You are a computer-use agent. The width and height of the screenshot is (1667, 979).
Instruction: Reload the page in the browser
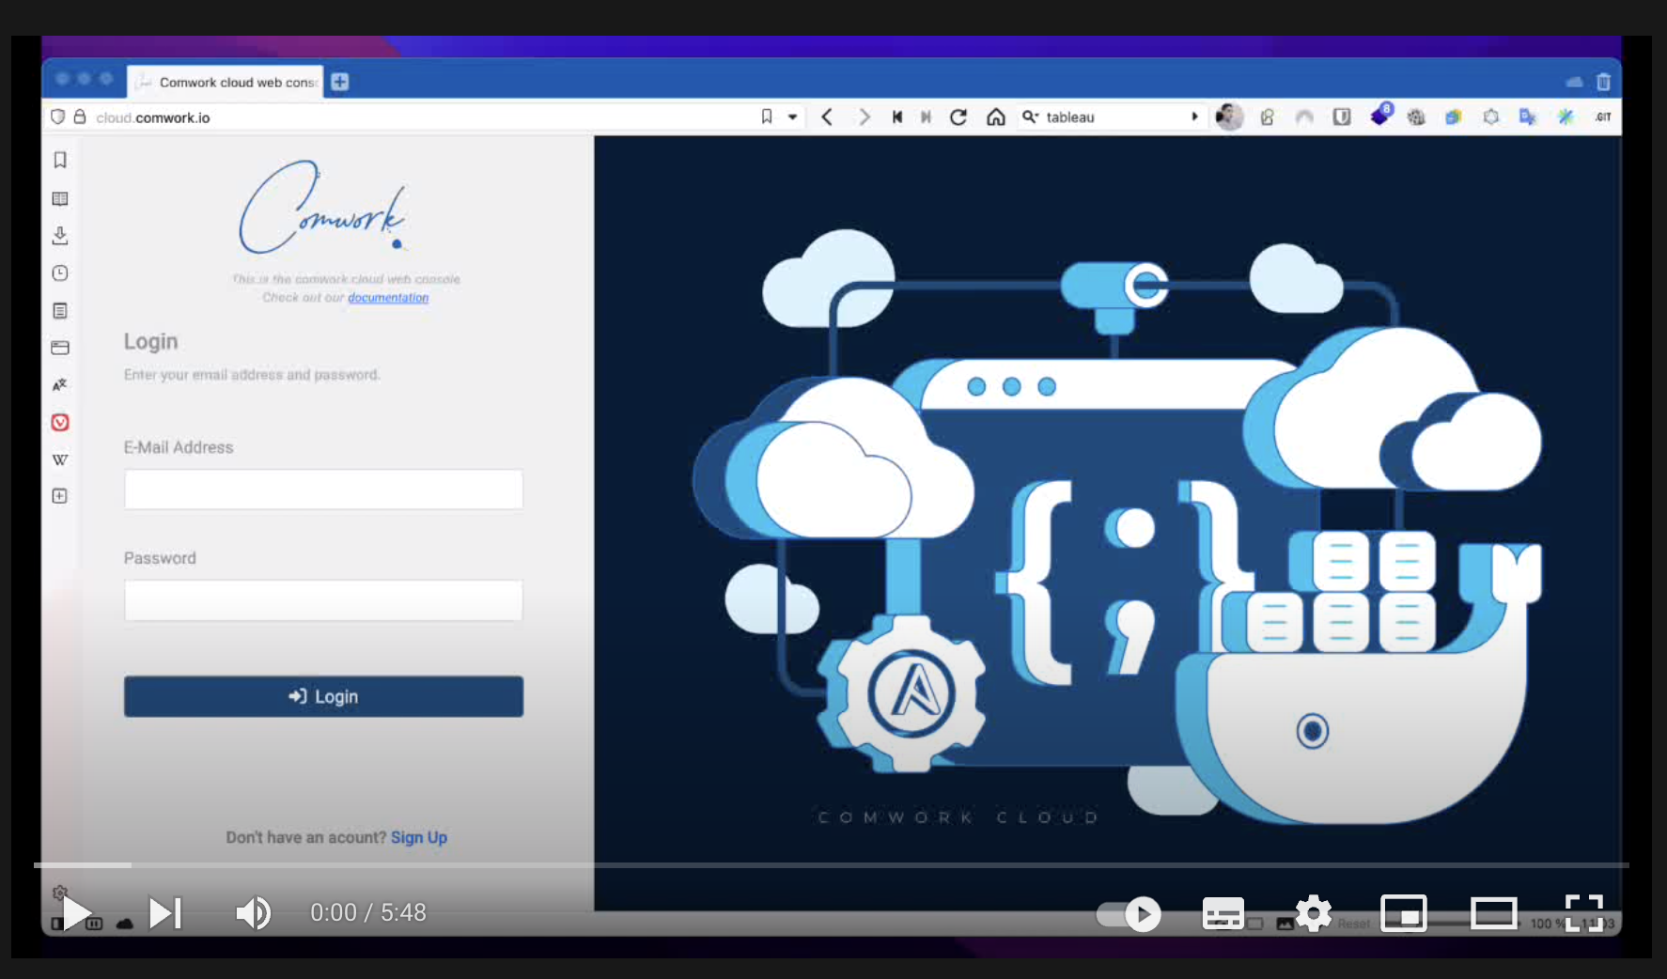958,117
